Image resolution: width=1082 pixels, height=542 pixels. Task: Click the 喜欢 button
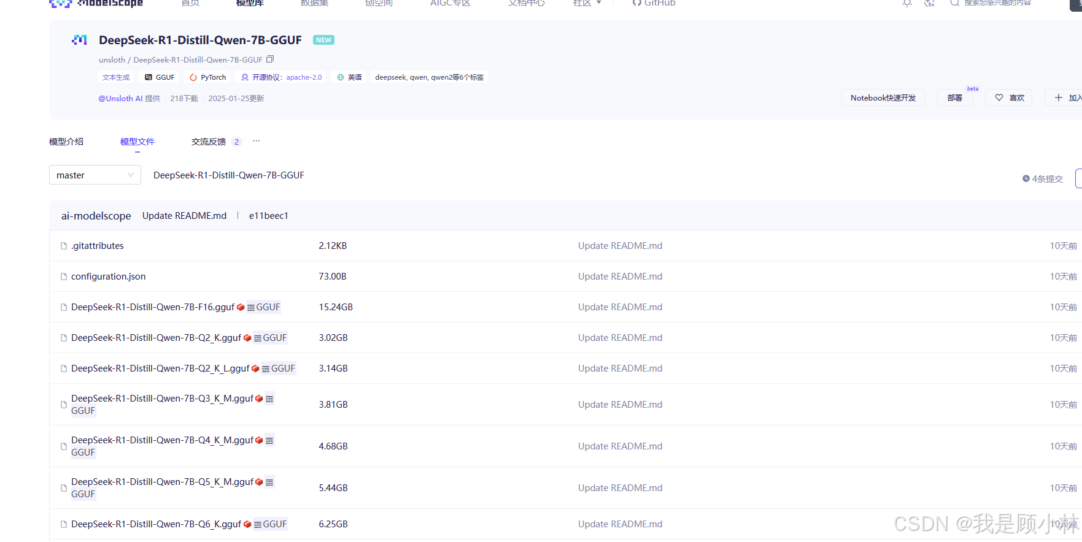(1009, 97)
